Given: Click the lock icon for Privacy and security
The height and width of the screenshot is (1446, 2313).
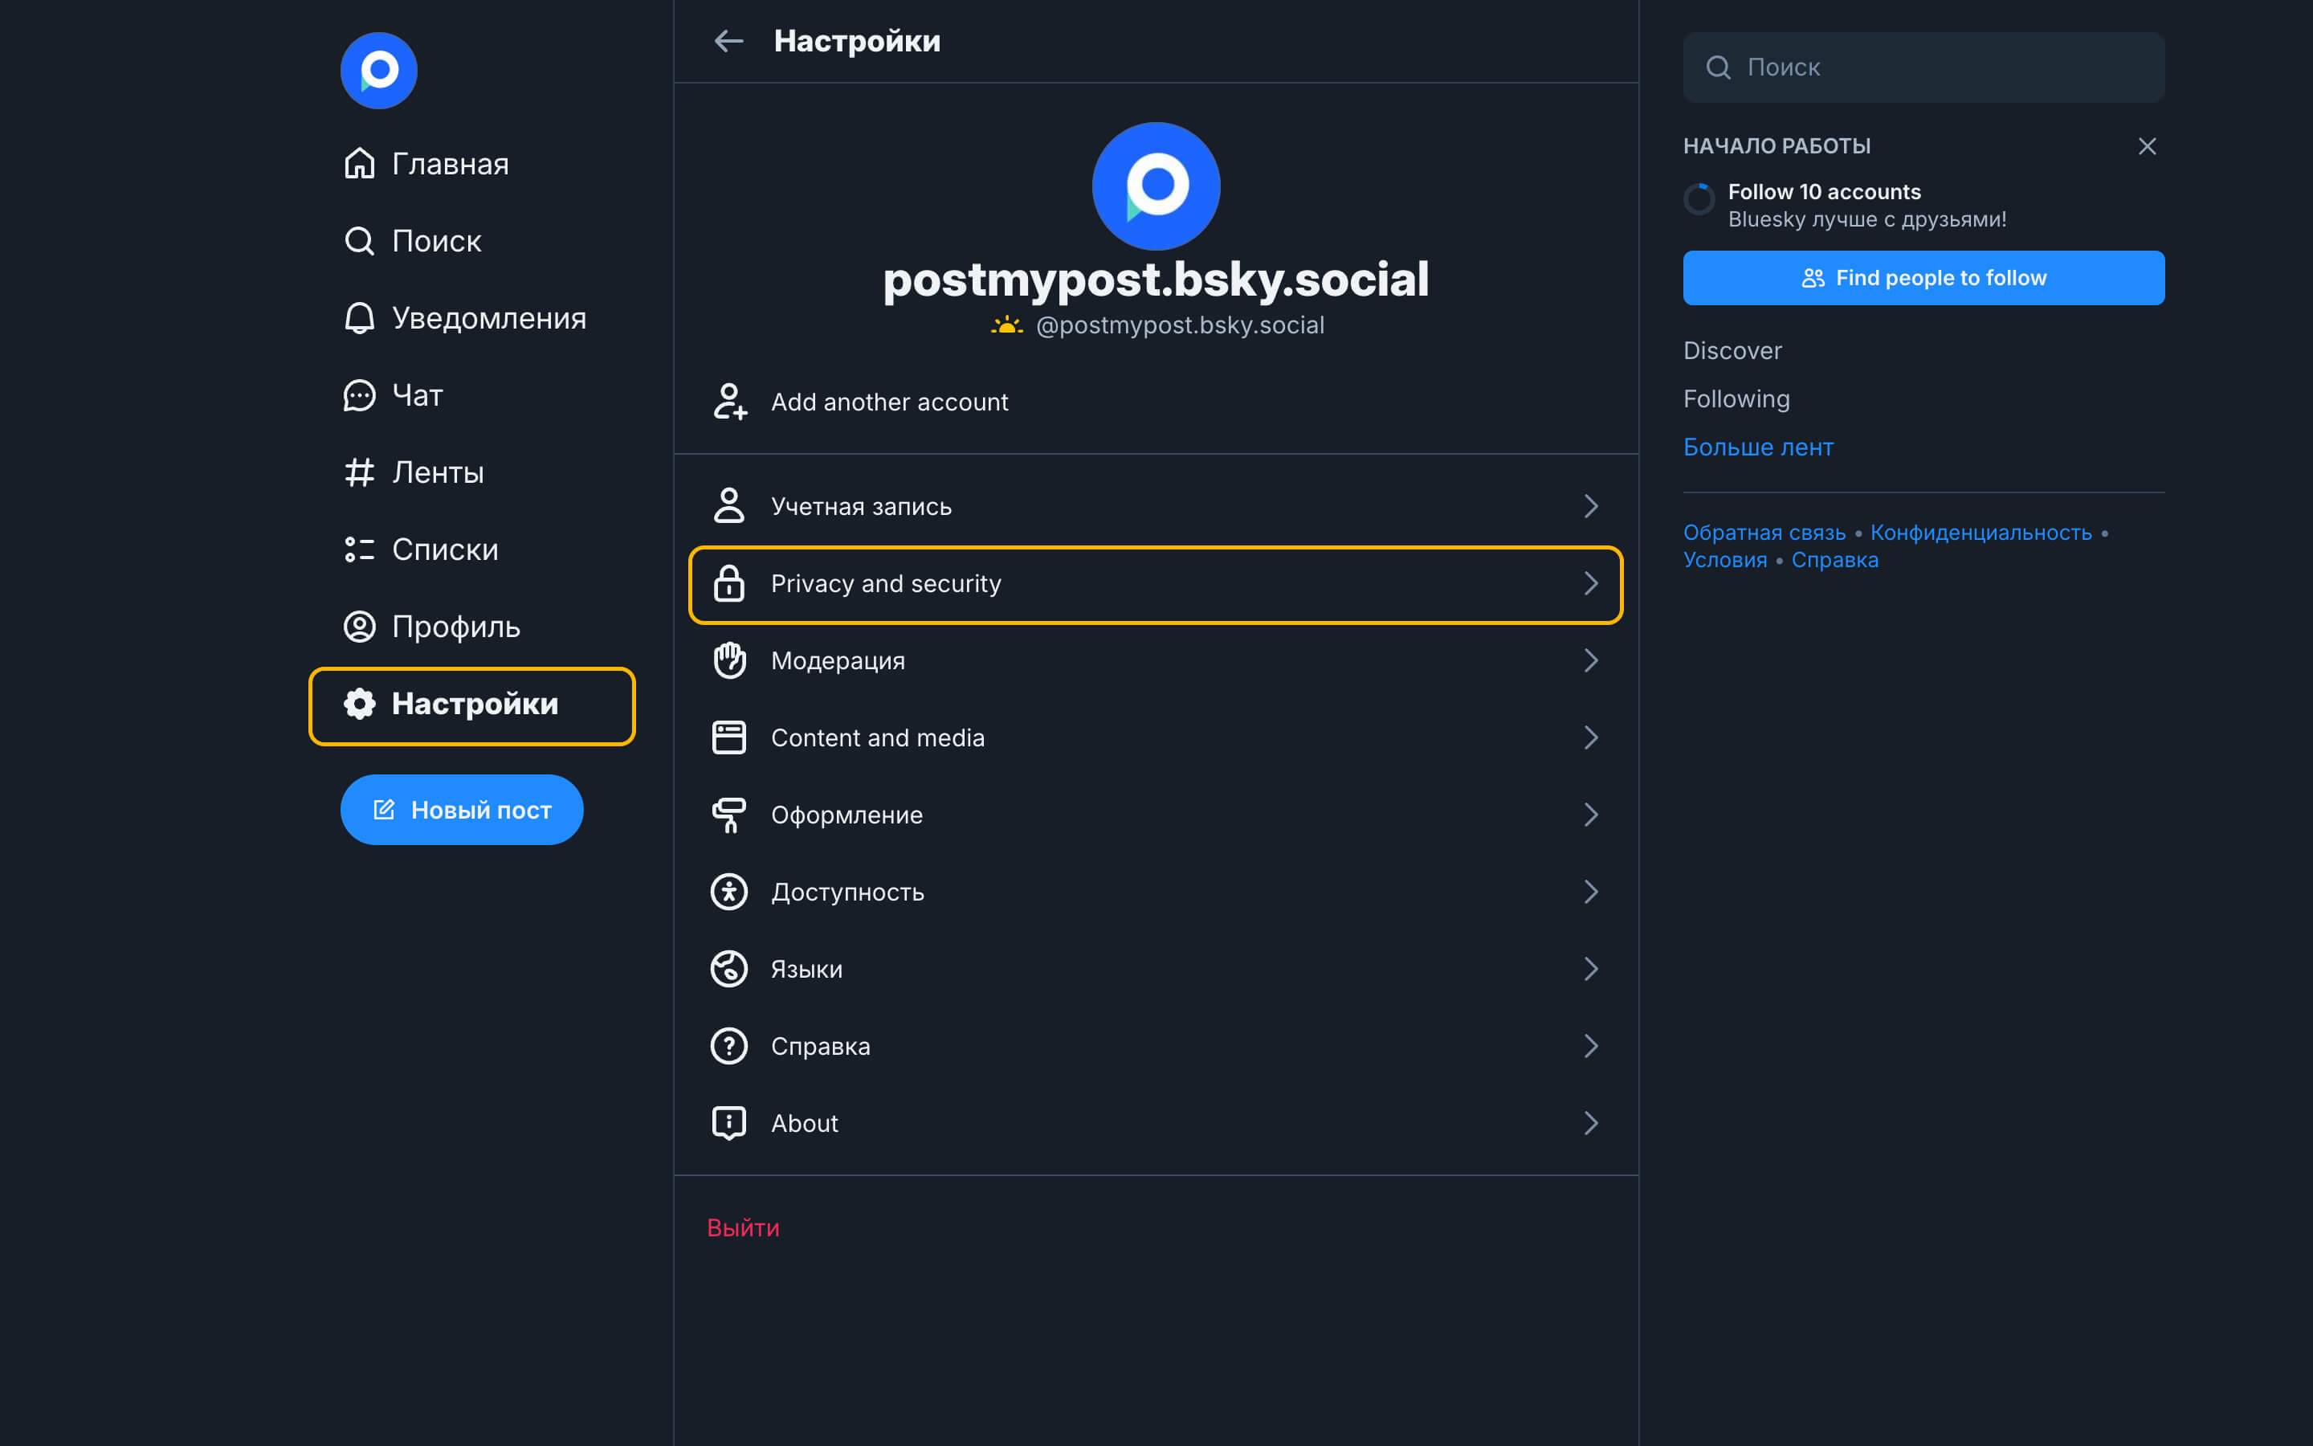Looking at the screenshot, I should [728, 583].
